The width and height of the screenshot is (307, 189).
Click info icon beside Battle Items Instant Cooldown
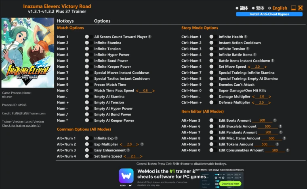click(x=273, y=61)
